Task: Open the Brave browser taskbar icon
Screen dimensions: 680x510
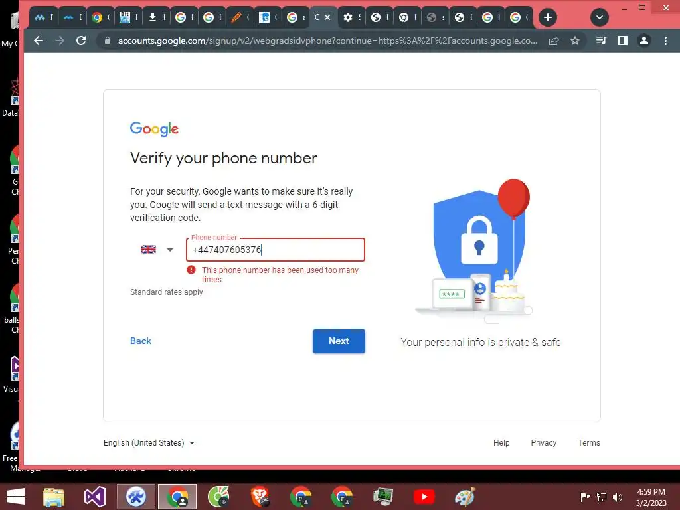Action: coord(260,497)
